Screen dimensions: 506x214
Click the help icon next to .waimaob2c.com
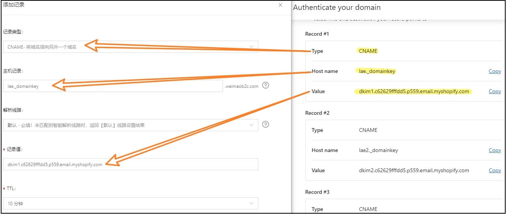[x=266, y=85]
